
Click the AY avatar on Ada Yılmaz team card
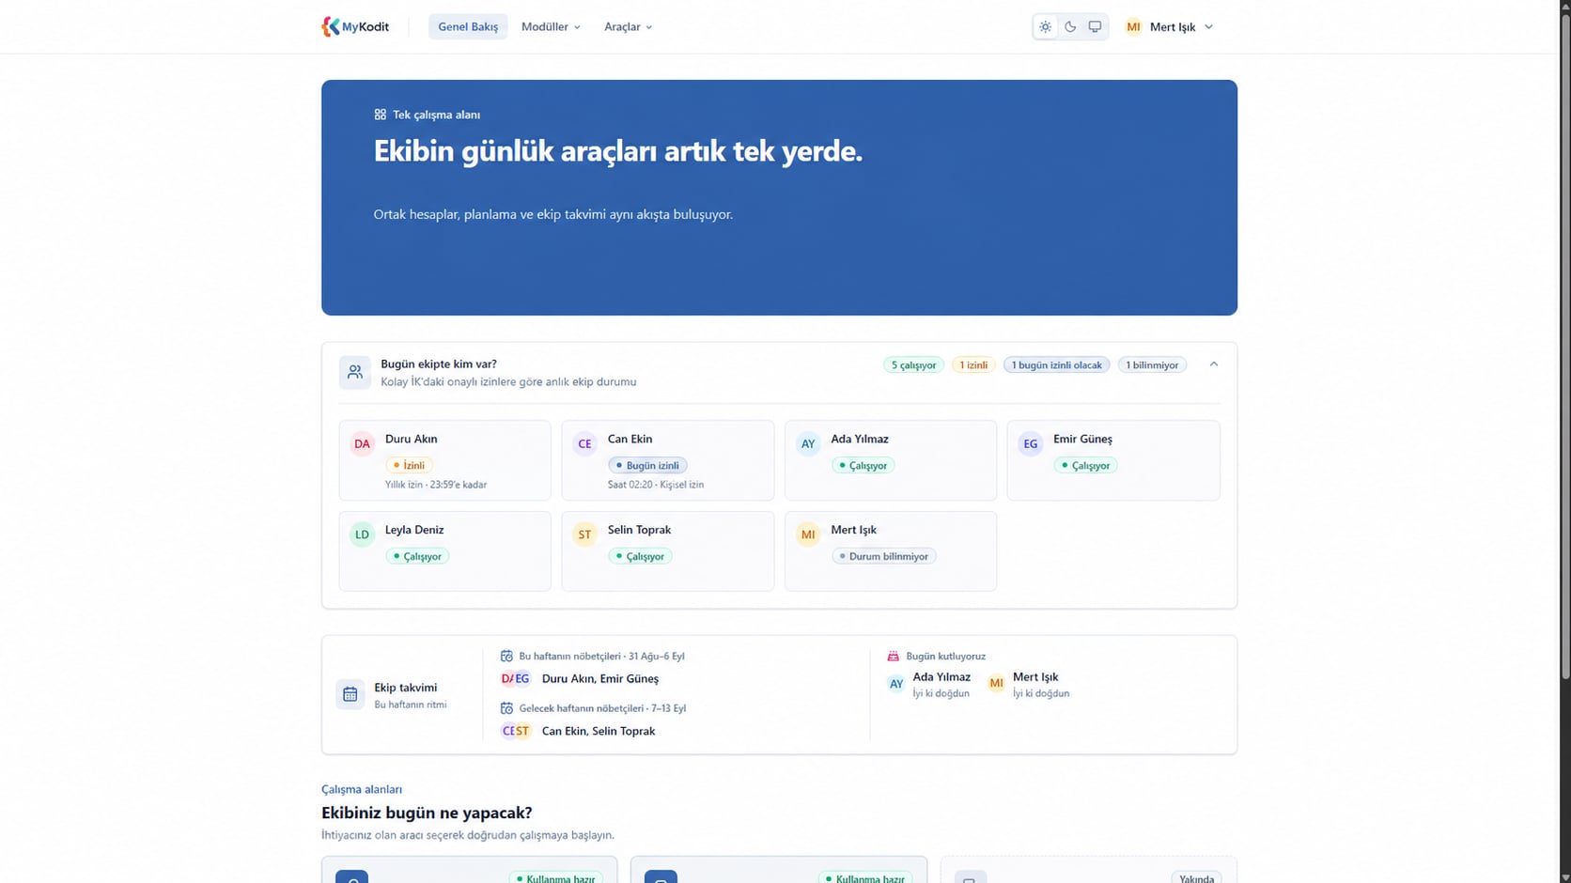(808, 443)
